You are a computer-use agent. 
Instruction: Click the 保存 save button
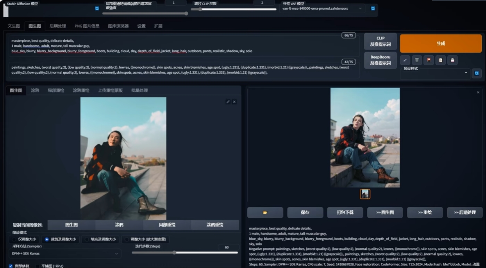(x=305, y=213)
